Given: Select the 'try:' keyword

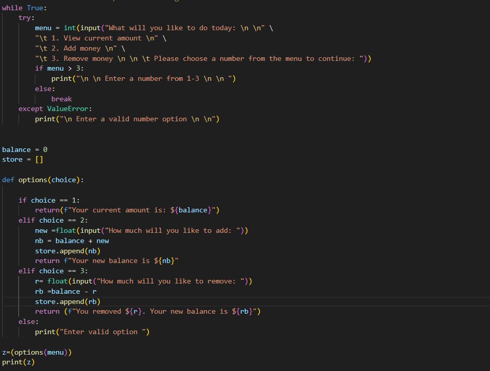Looking at the screenshot, I should click(26, 18).
